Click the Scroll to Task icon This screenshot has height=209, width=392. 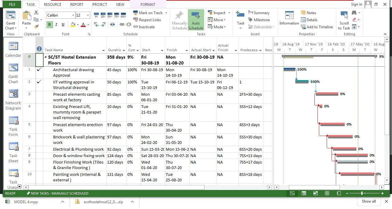coord(344,21)
